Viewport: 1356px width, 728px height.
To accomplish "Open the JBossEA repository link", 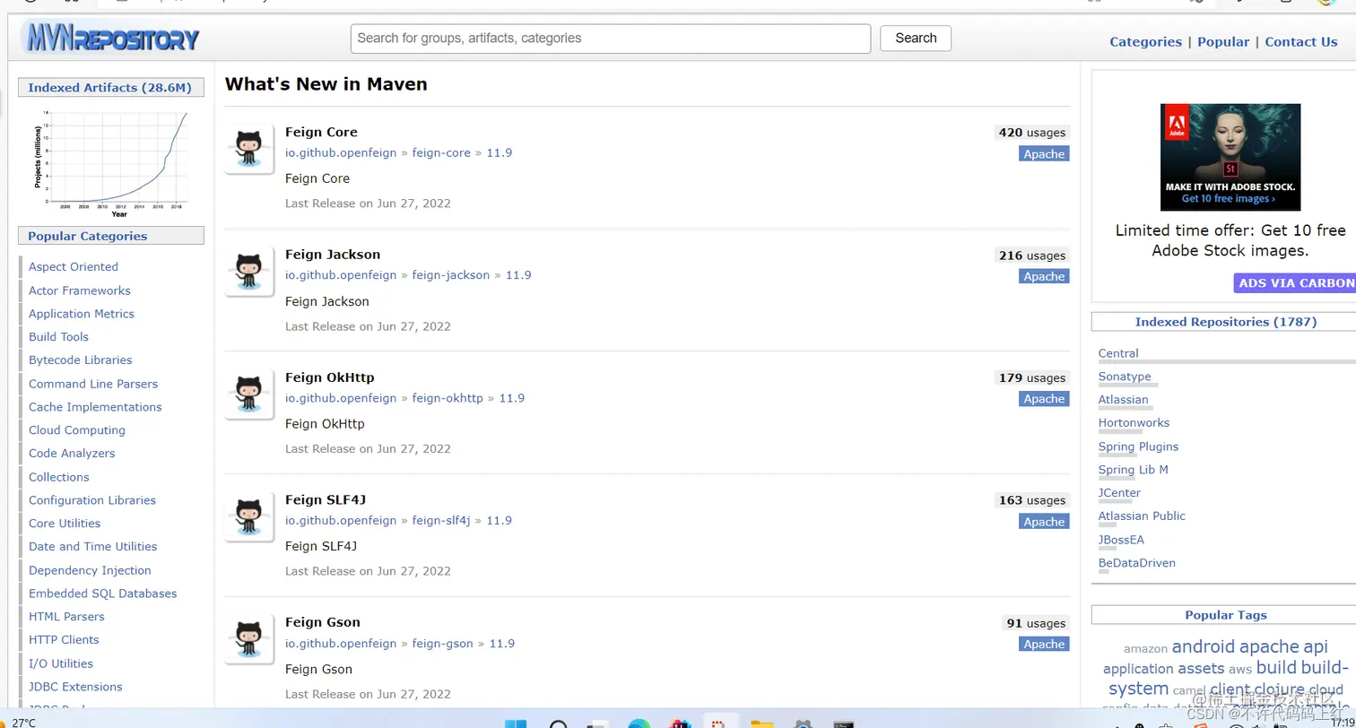I will click(x=1121, y=540).
